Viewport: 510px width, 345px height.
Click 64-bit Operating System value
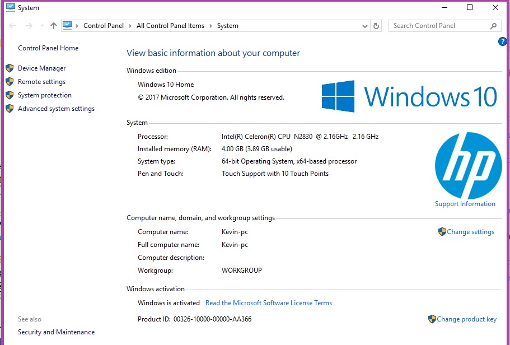tap(289, 161)
